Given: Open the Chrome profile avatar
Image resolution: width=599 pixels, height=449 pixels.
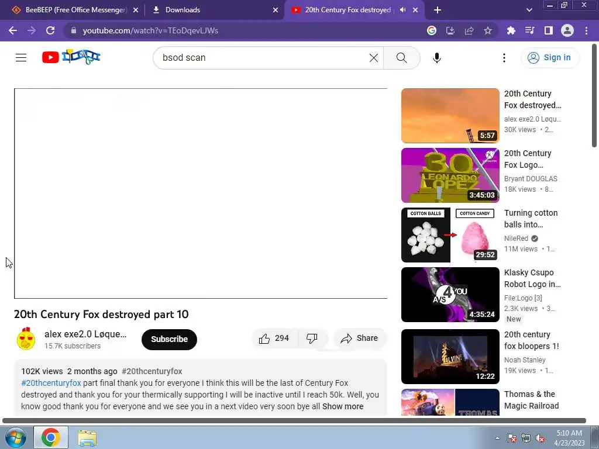Looking at the screenshot, I should coord(567,30).
